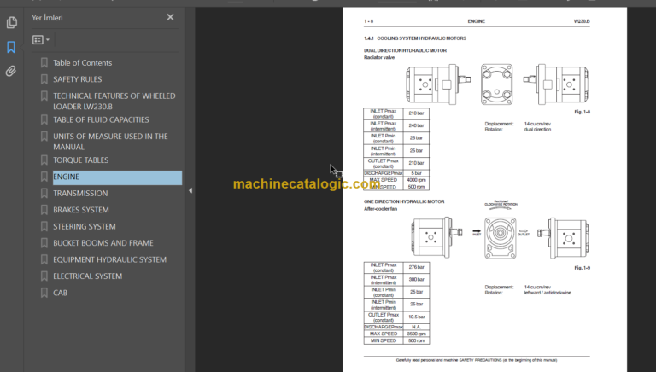Click bookmark icon beside BUCKET BOOMS AND FRAME
Screen dimensions: 656x372
(44, 243)
